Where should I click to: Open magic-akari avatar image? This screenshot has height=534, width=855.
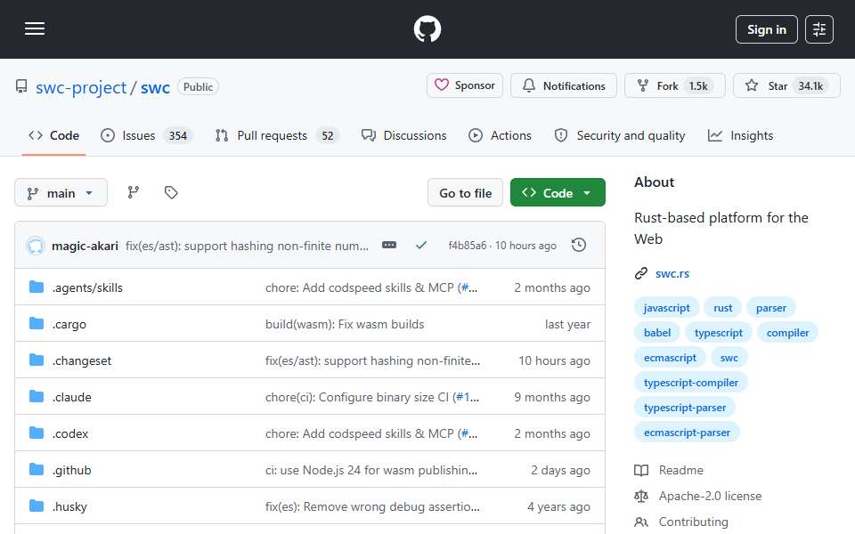pyautogui.click(x=36, y=246)
